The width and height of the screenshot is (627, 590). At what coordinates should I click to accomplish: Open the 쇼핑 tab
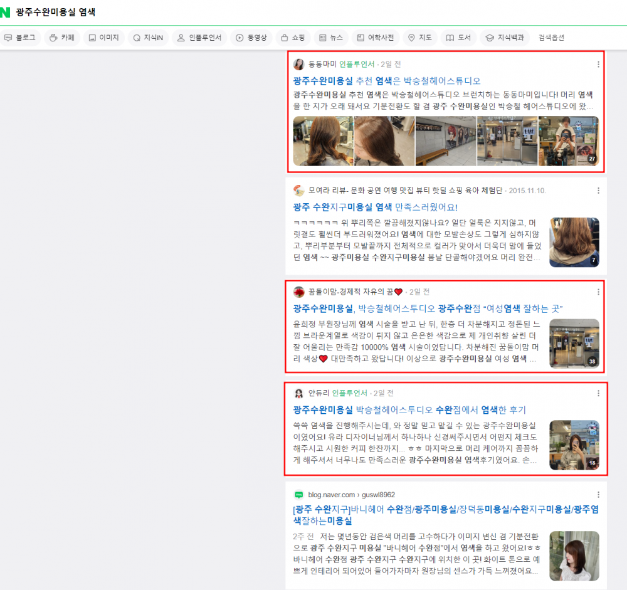[292, 38]
